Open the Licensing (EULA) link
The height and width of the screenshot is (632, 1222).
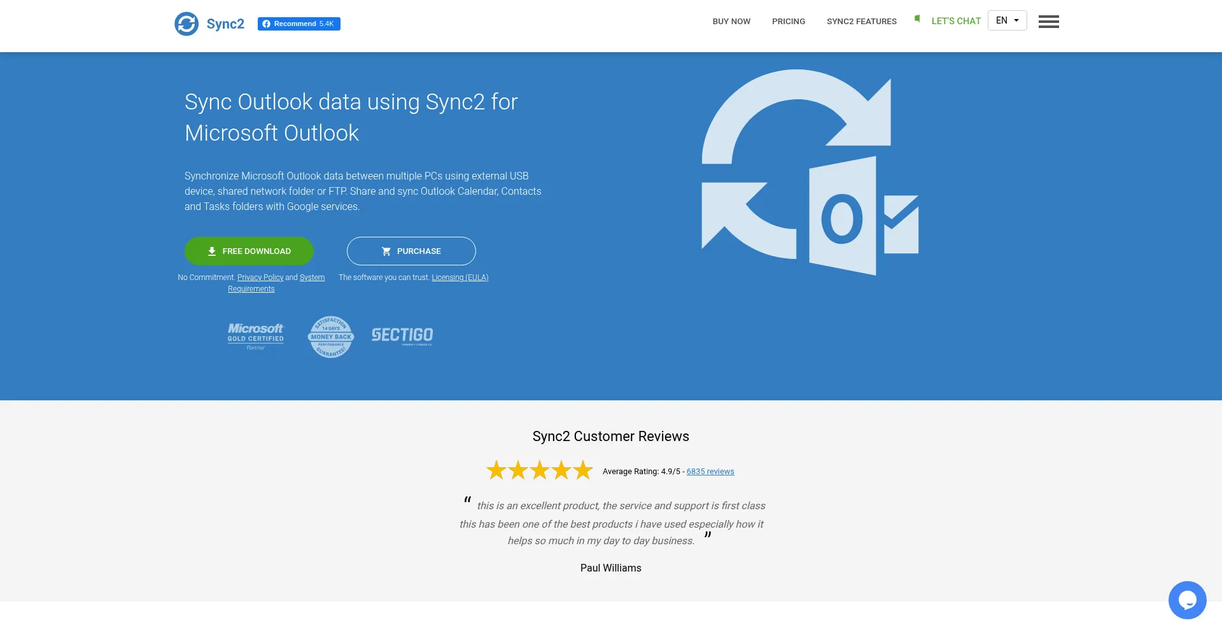pyautogui.click(x=460, y=277)
